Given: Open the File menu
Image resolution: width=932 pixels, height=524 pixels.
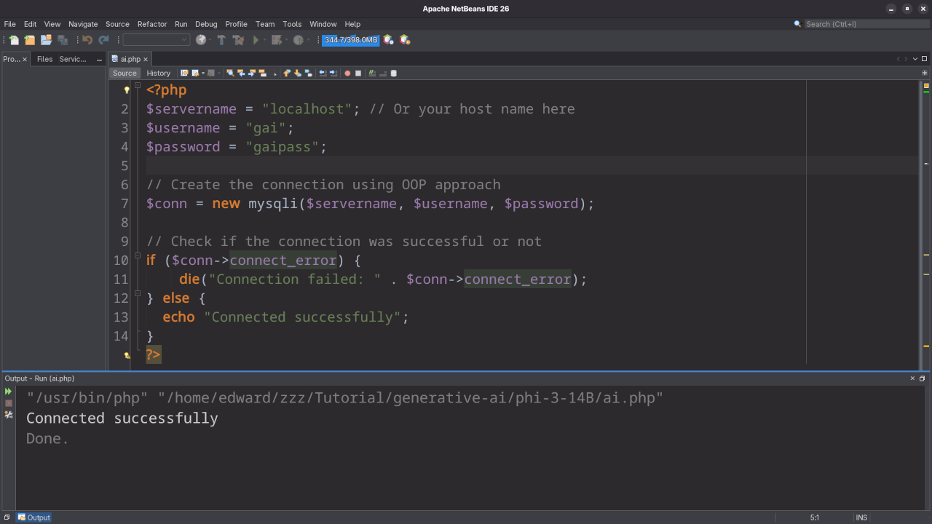Looking at the screenshot, I should (9, 24).
